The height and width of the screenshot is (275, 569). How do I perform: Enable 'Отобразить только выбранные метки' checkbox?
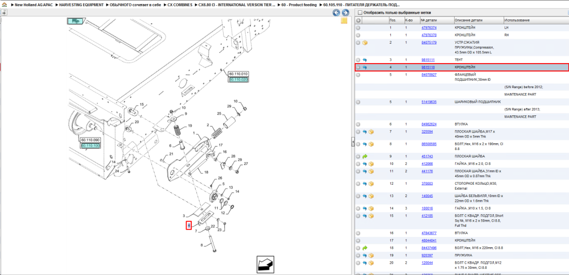point(359,13)
